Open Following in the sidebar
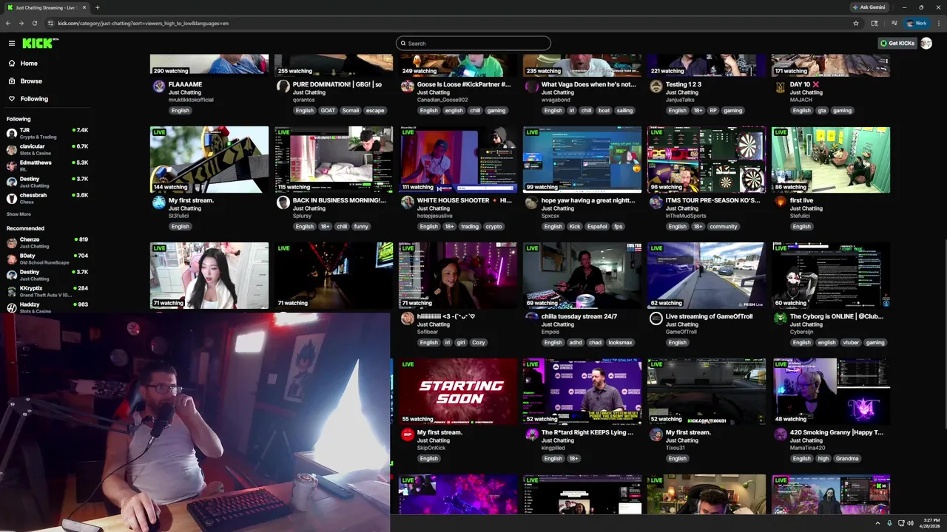 tap(28, 99)
